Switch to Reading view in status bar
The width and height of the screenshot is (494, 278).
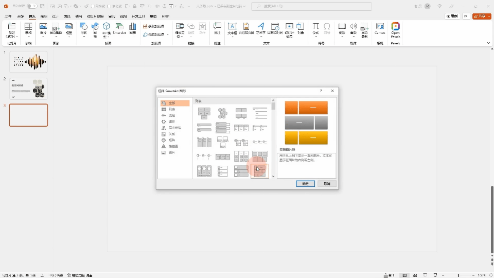click(x=425, y=275)
